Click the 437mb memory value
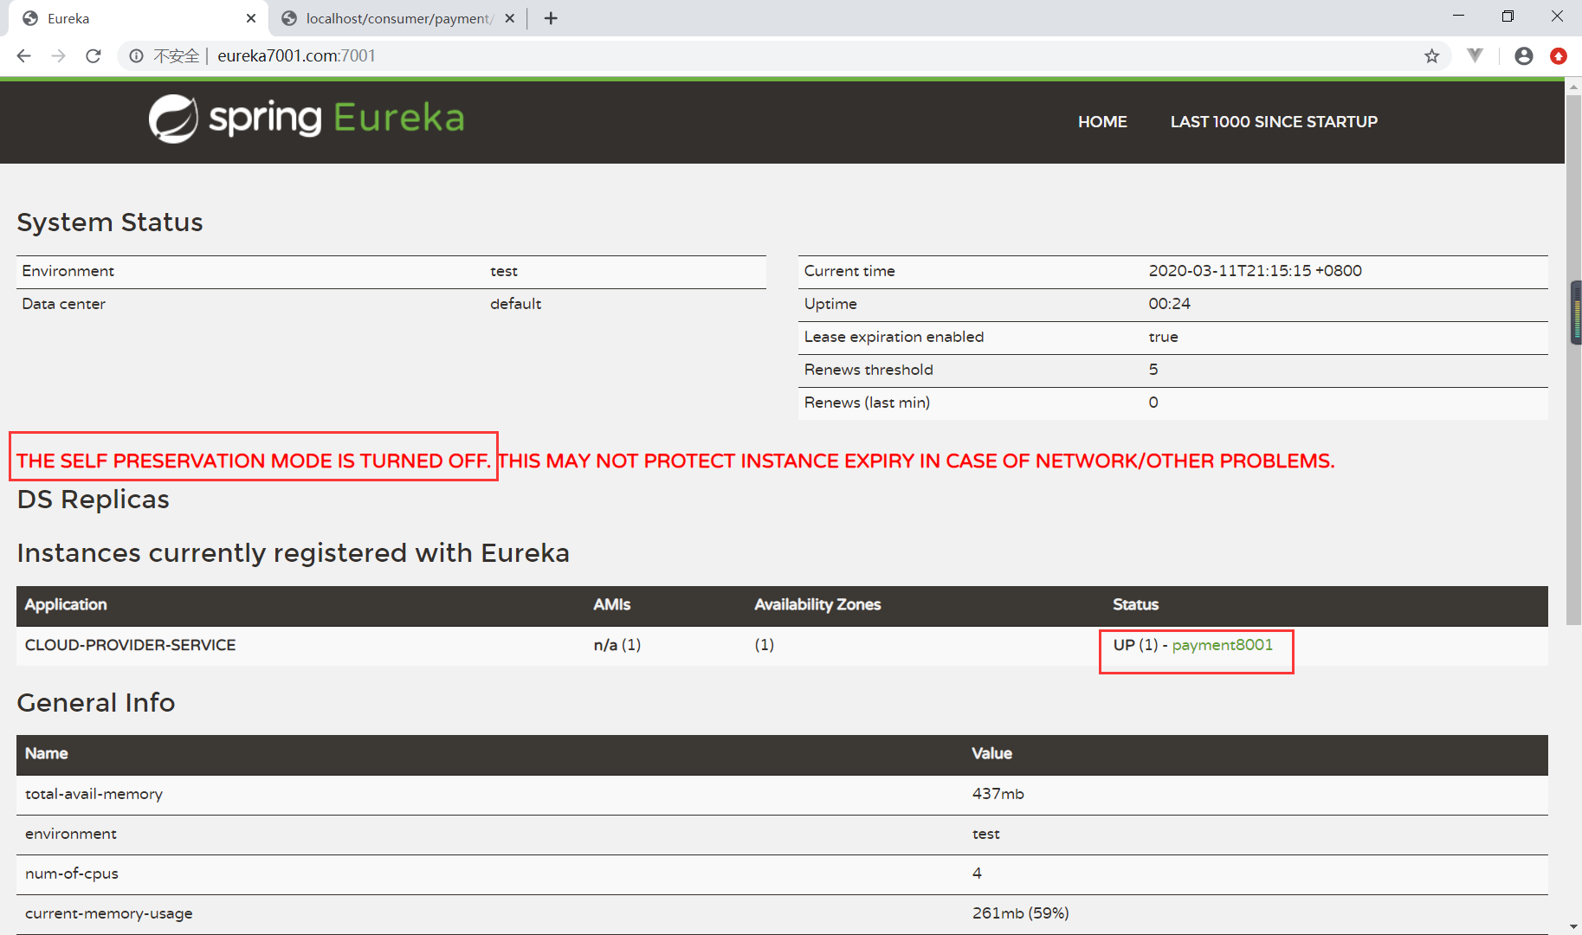Viewport: 1582px width, 935px height. point(998,794)
